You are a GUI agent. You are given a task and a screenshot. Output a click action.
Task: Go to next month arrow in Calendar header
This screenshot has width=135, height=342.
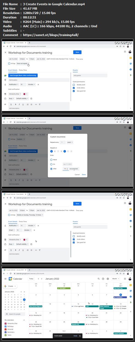coord(42,279)
